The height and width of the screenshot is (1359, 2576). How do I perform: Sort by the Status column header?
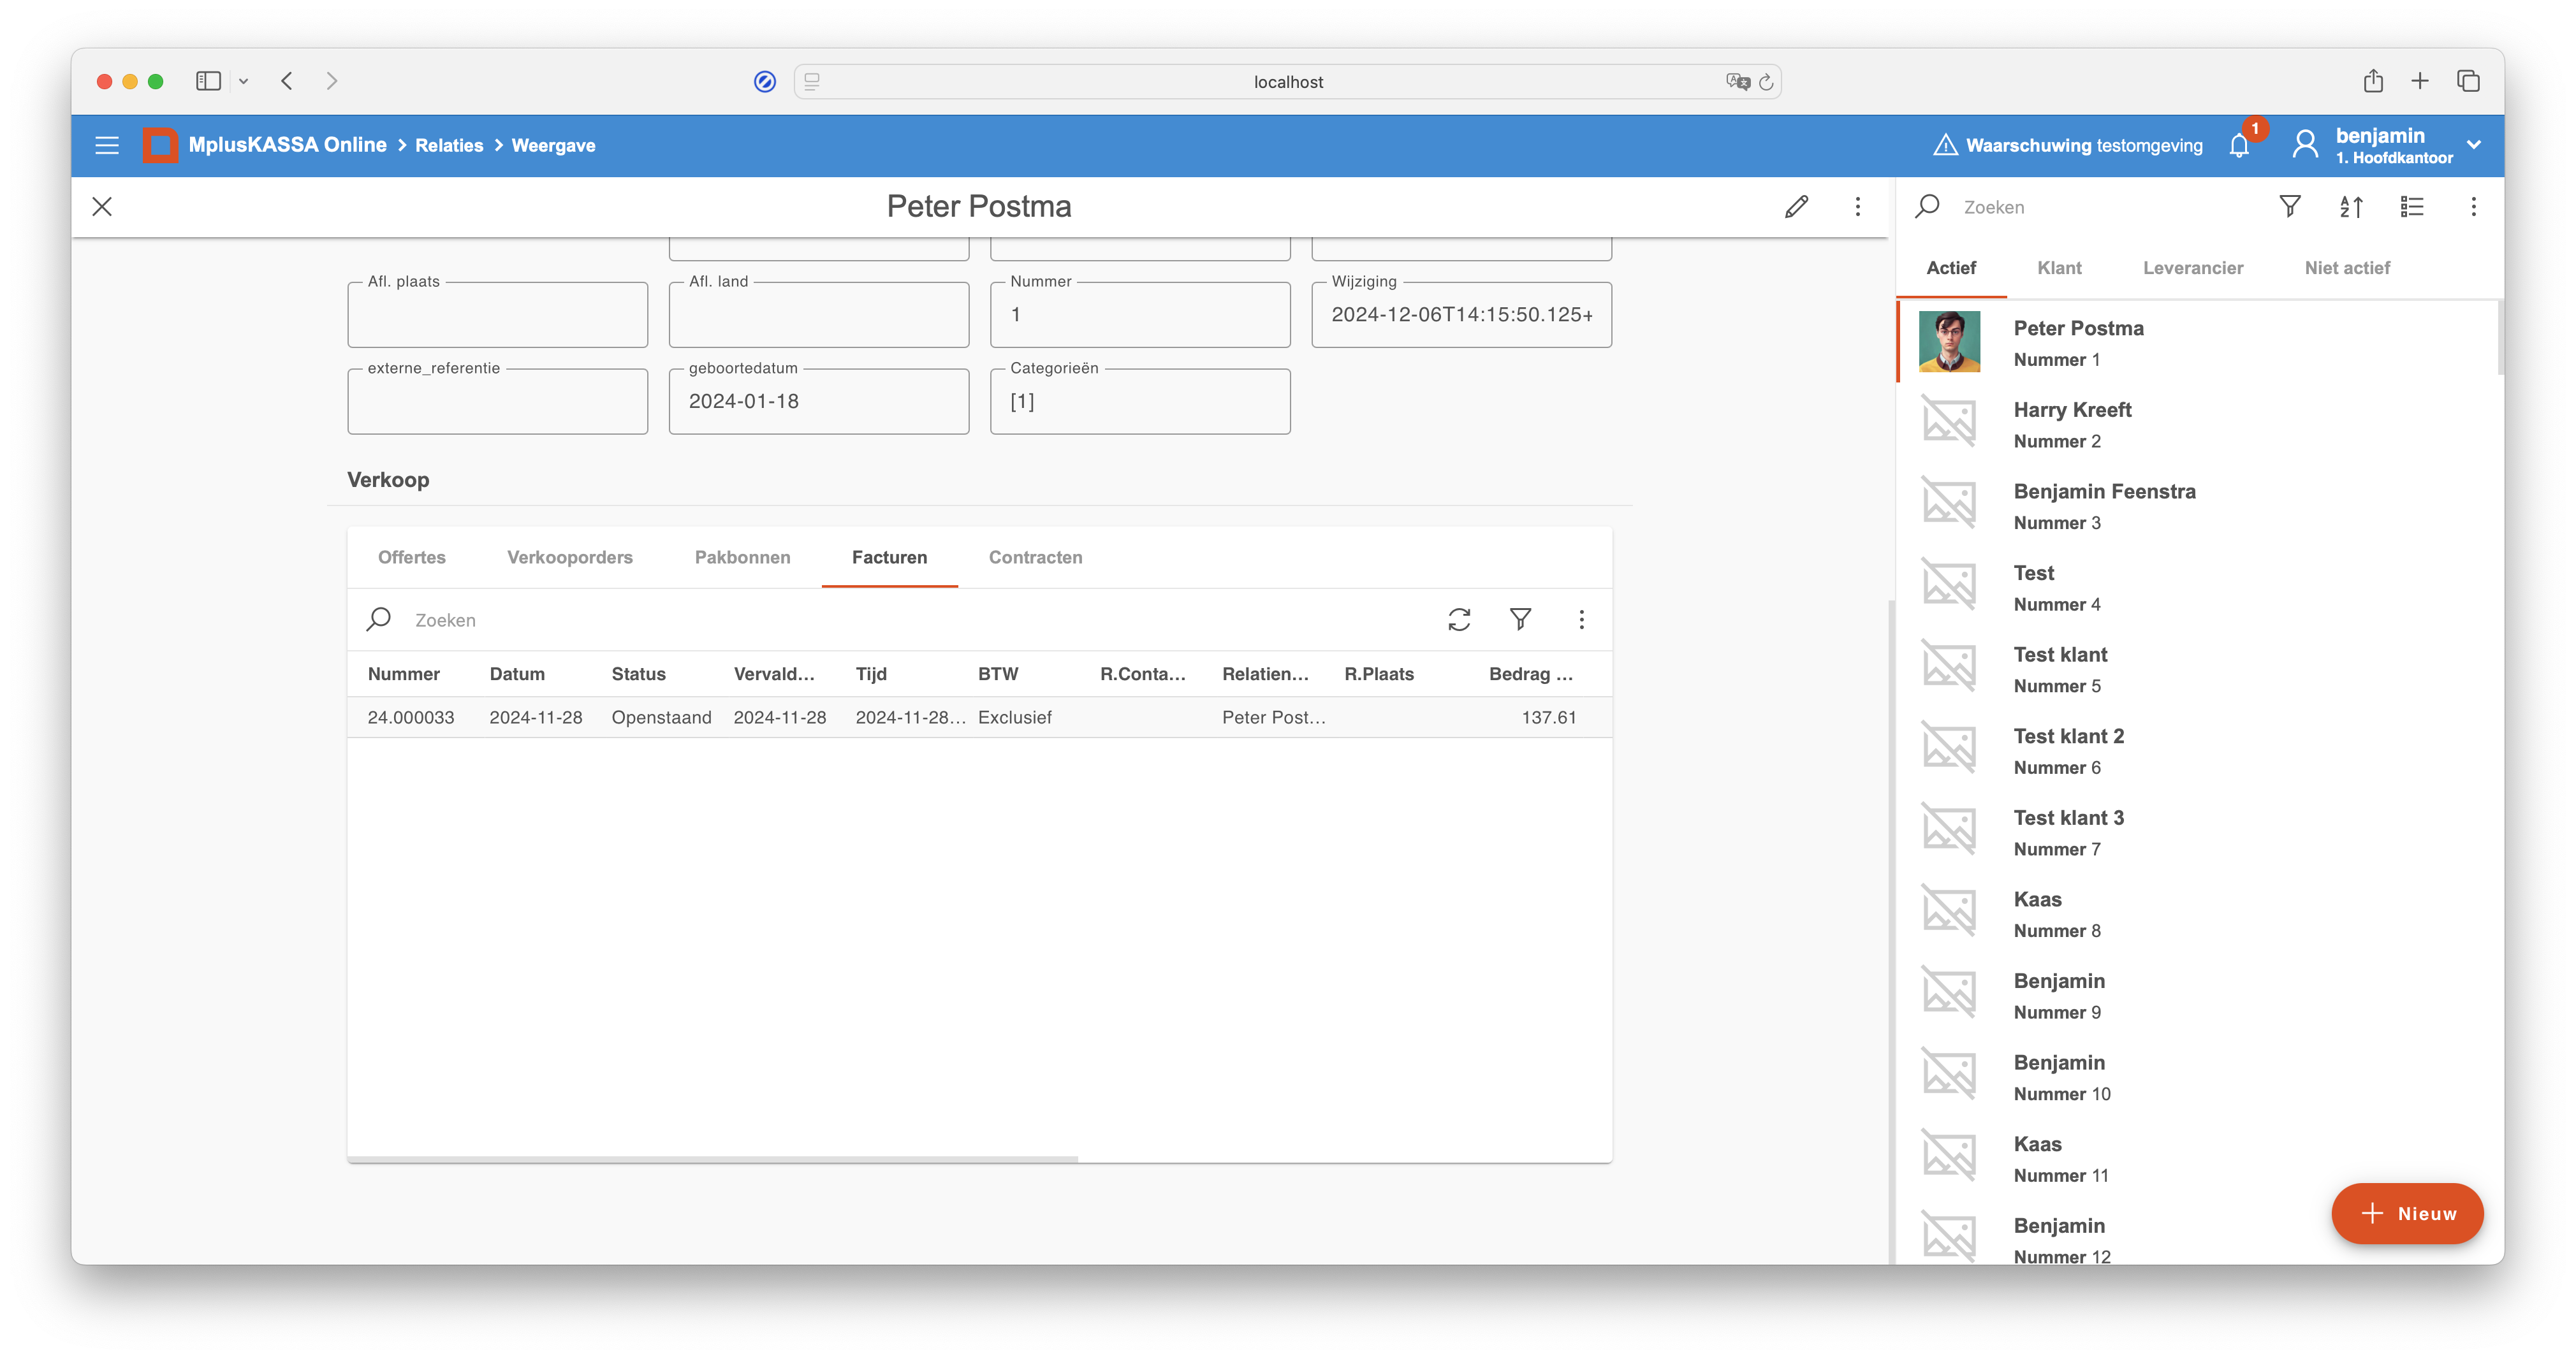click(x=638, y=674)
